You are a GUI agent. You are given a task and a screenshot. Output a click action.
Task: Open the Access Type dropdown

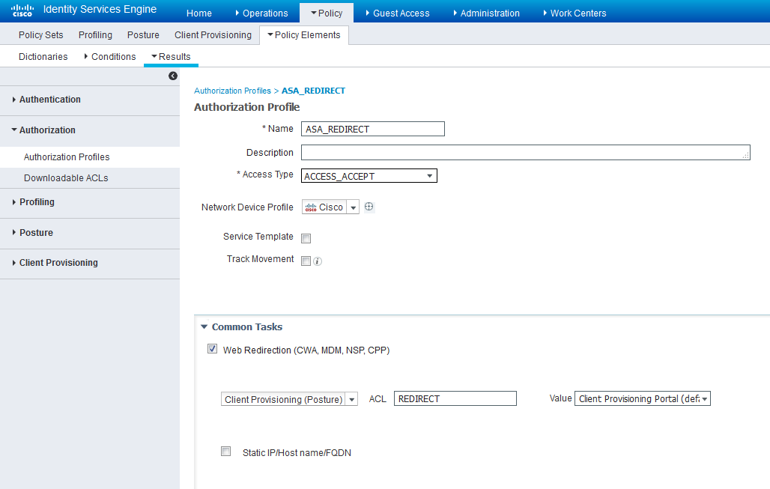[x=369, y=176]
